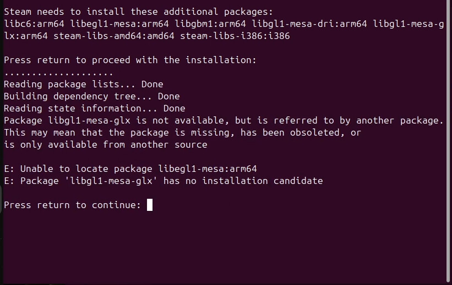This screenshot has width=452, height=285.
Task: Click the "Steam needs to install" header line
Action: coord(138,12)
